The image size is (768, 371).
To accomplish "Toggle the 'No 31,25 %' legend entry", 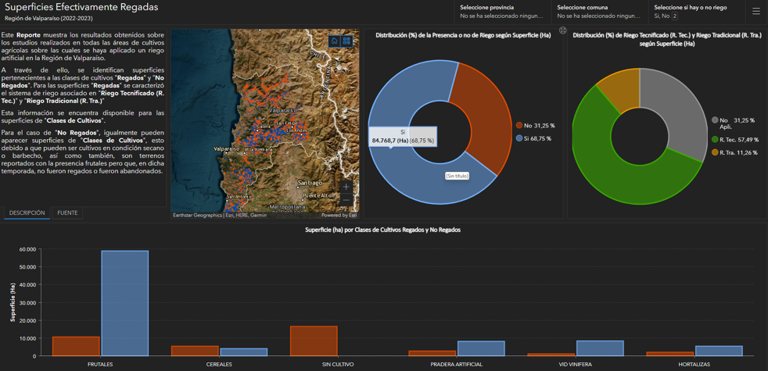I will pos(535,125).
